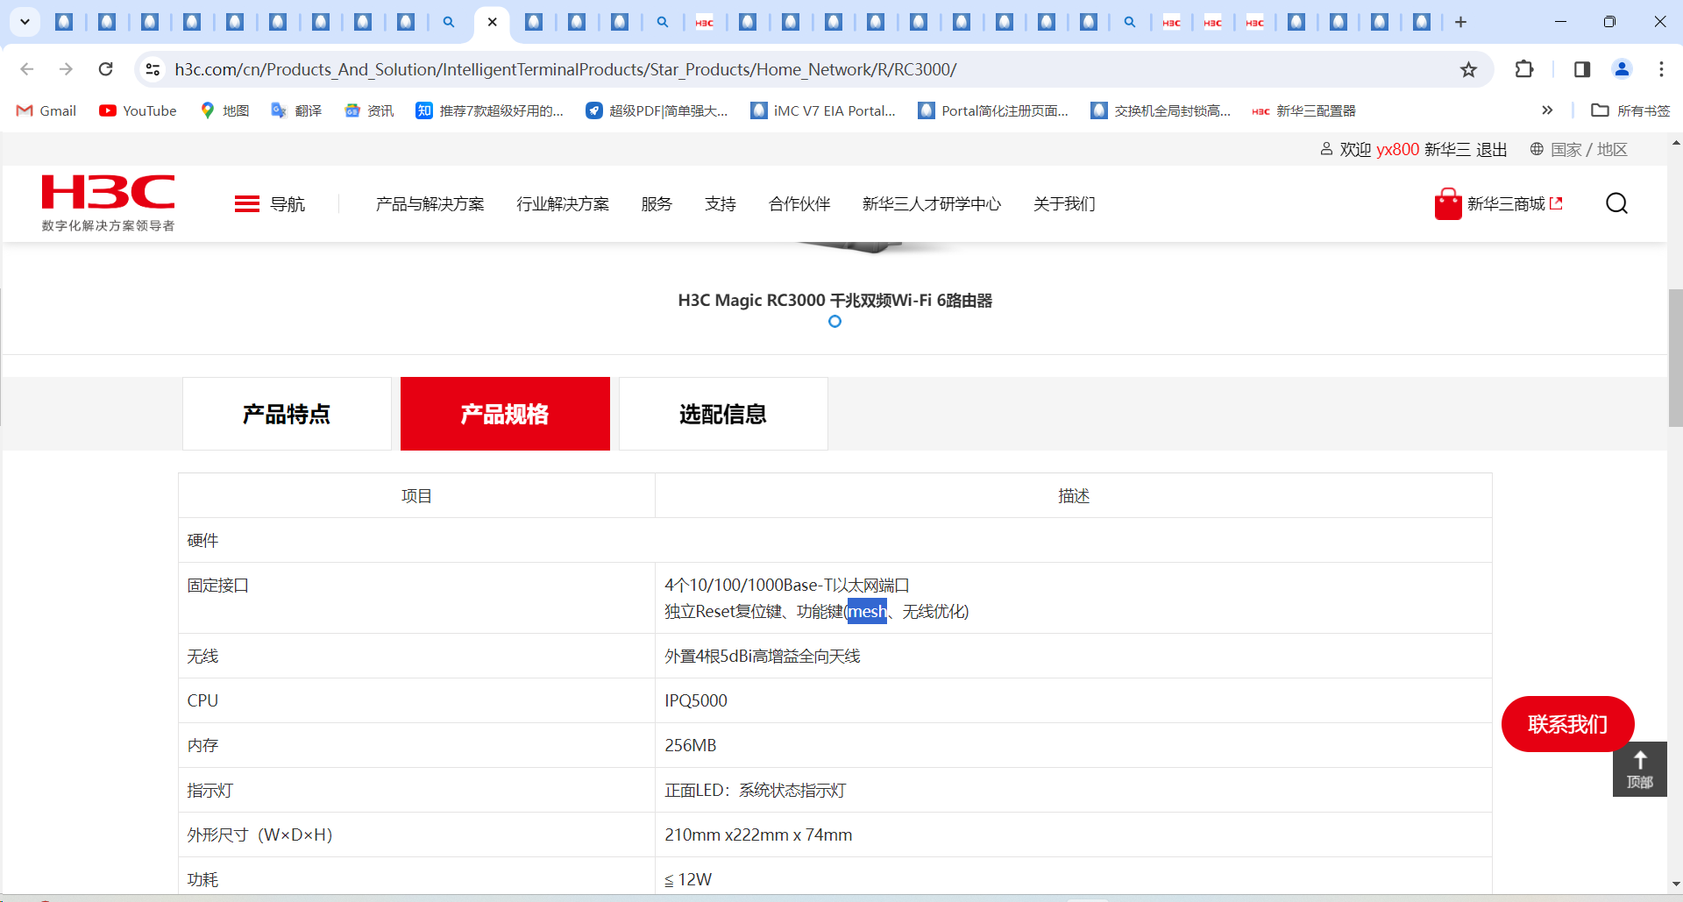Switch to the 产品特点 tab

click(287, 414)
